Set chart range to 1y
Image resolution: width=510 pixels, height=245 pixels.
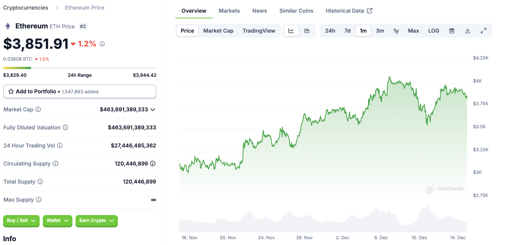(x=396, y=31)
